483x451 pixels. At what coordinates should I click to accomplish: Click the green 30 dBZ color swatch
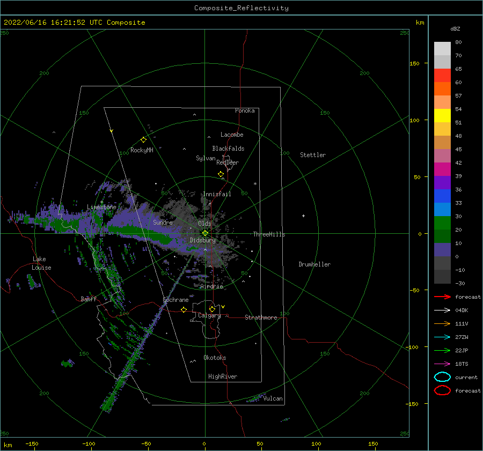click(442, 223)
